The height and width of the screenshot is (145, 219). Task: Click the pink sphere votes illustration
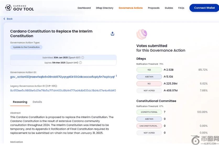[x=142, y=34]
